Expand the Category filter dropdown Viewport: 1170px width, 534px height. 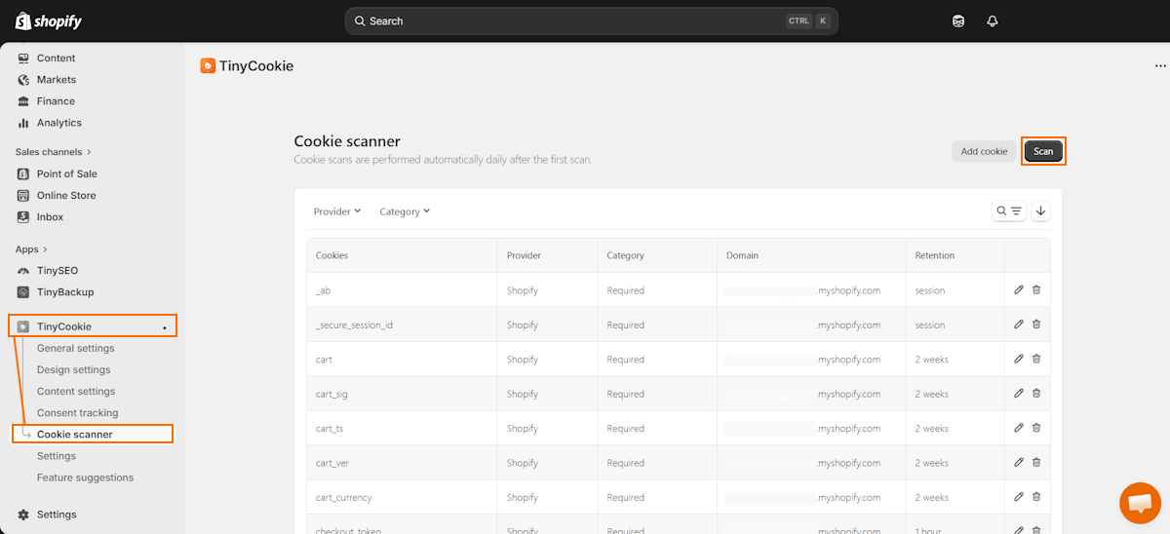pyautogui.click(x=405, y=211)
